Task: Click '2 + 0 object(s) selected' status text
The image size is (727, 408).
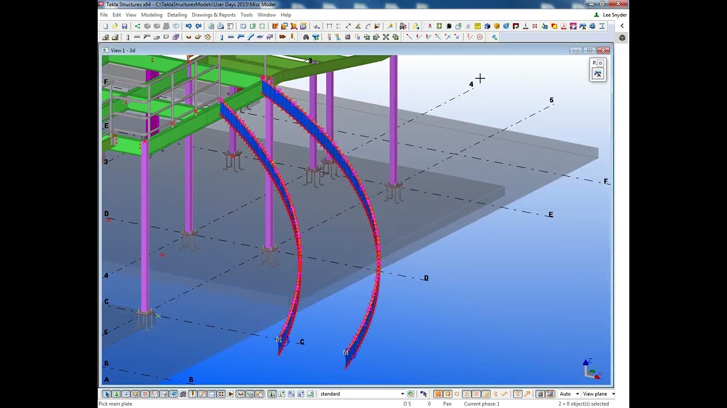Action: [x=583, y=404]
